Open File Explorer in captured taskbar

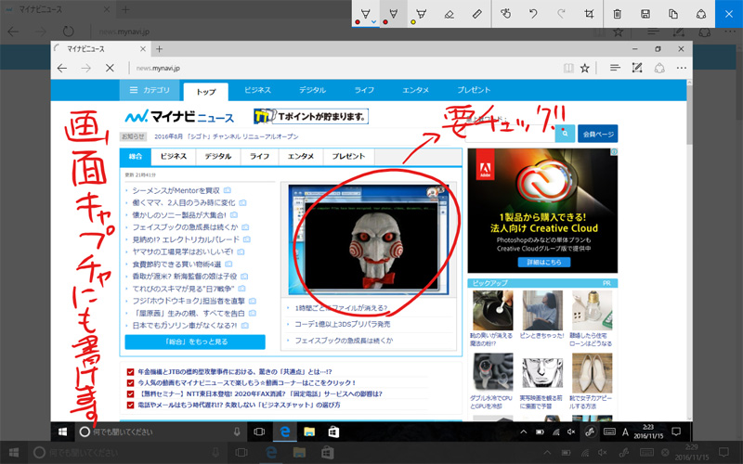coord(309,432)
